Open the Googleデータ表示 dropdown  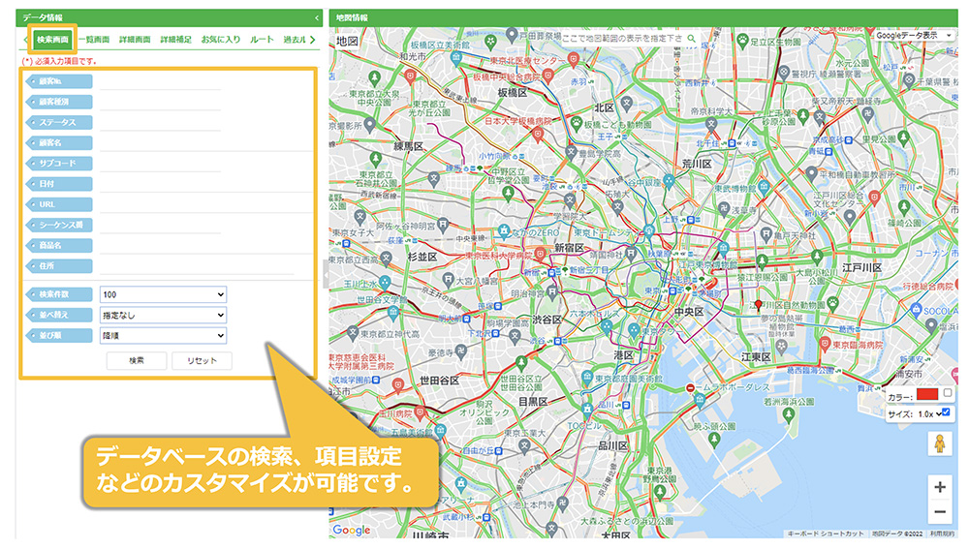[914, 36]
